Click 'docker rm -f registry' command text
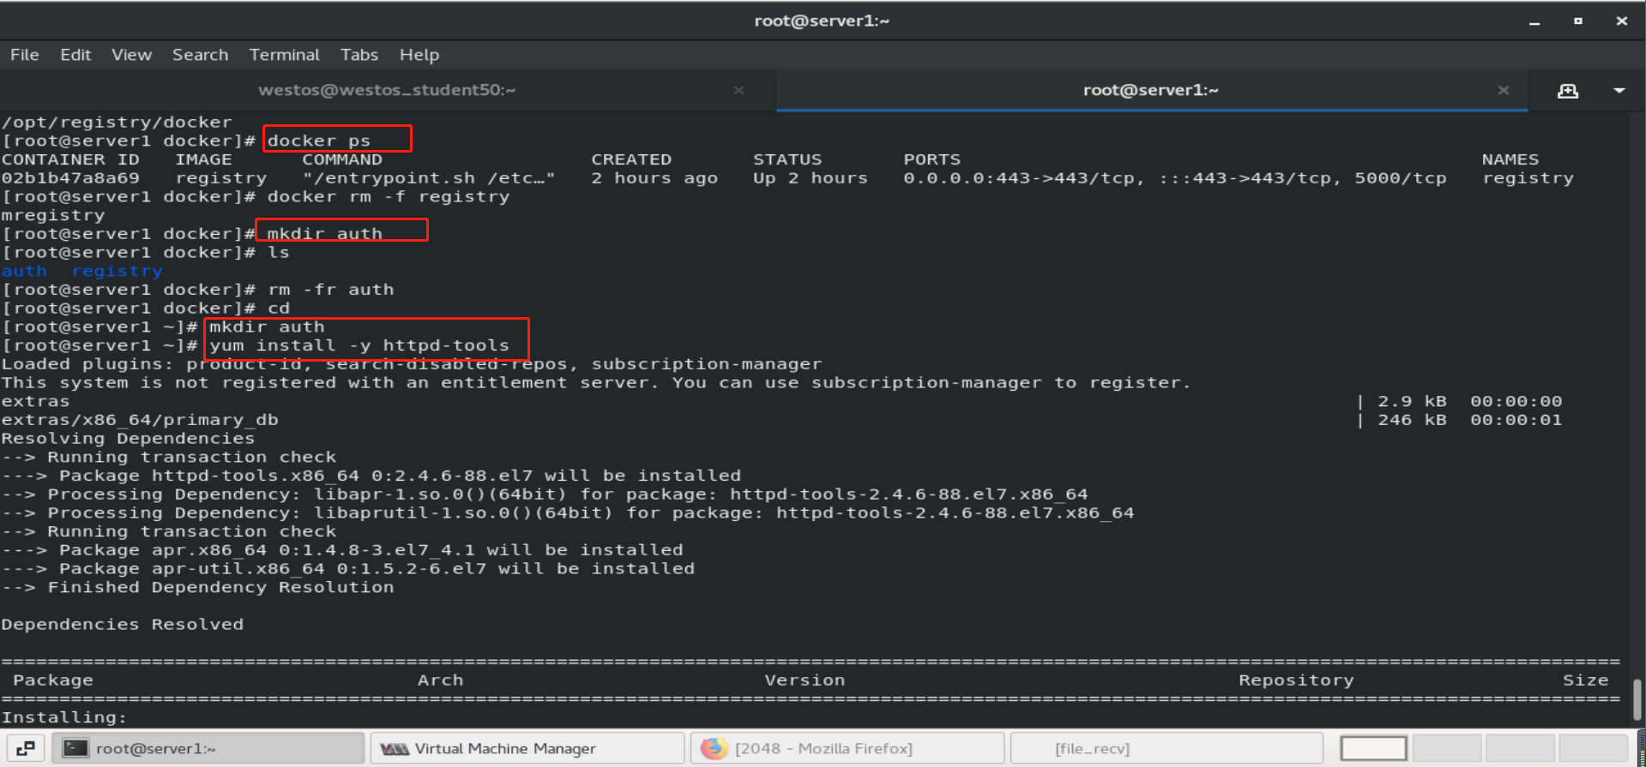This screenshot has width=1646, height=767. (x=389, y=197)
